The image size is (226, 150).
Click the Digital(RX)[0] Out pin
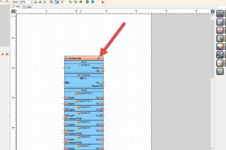103,98
